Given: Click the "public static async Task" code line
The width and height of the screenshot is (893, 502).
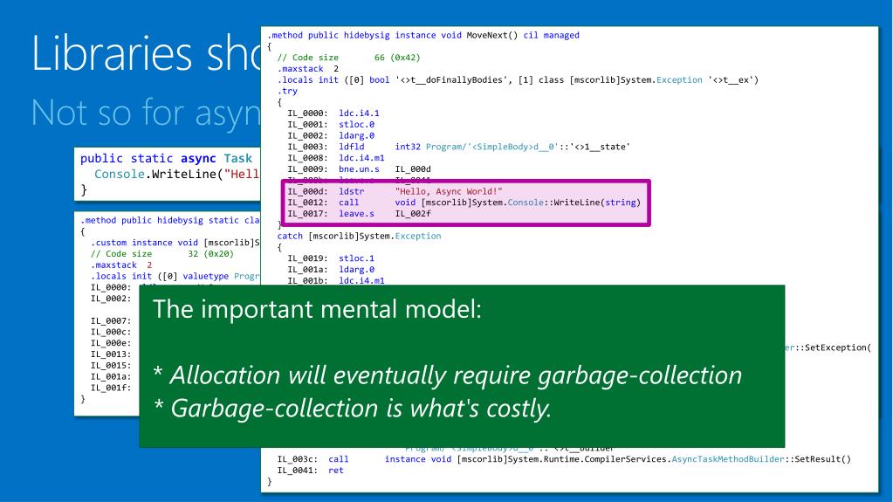Looking at the screenshot, I should (x=166, y=158).
